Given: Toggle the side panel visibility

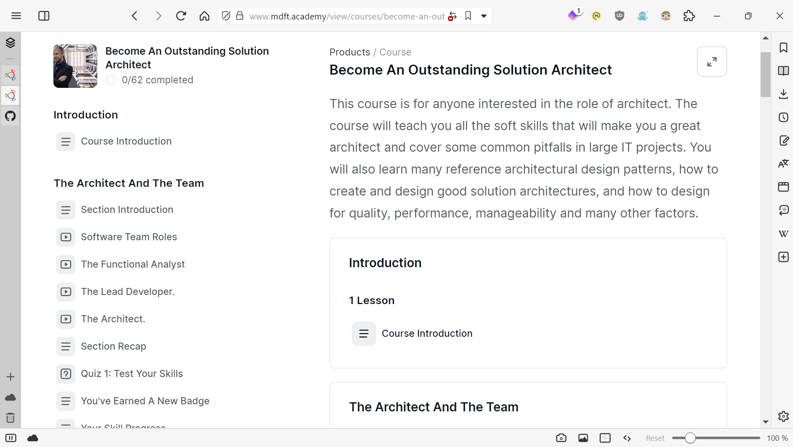Looking at the screenshot, I should (43, 16).
